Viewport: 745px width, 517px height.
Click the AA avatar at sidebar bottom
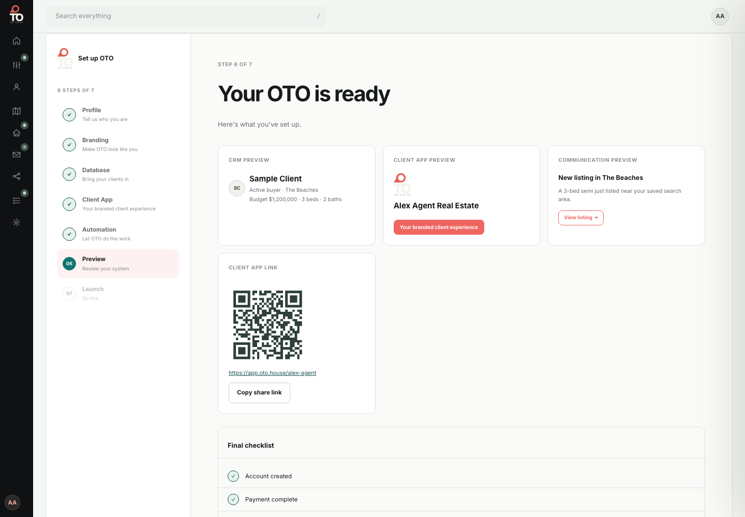(x=12, y=503)
